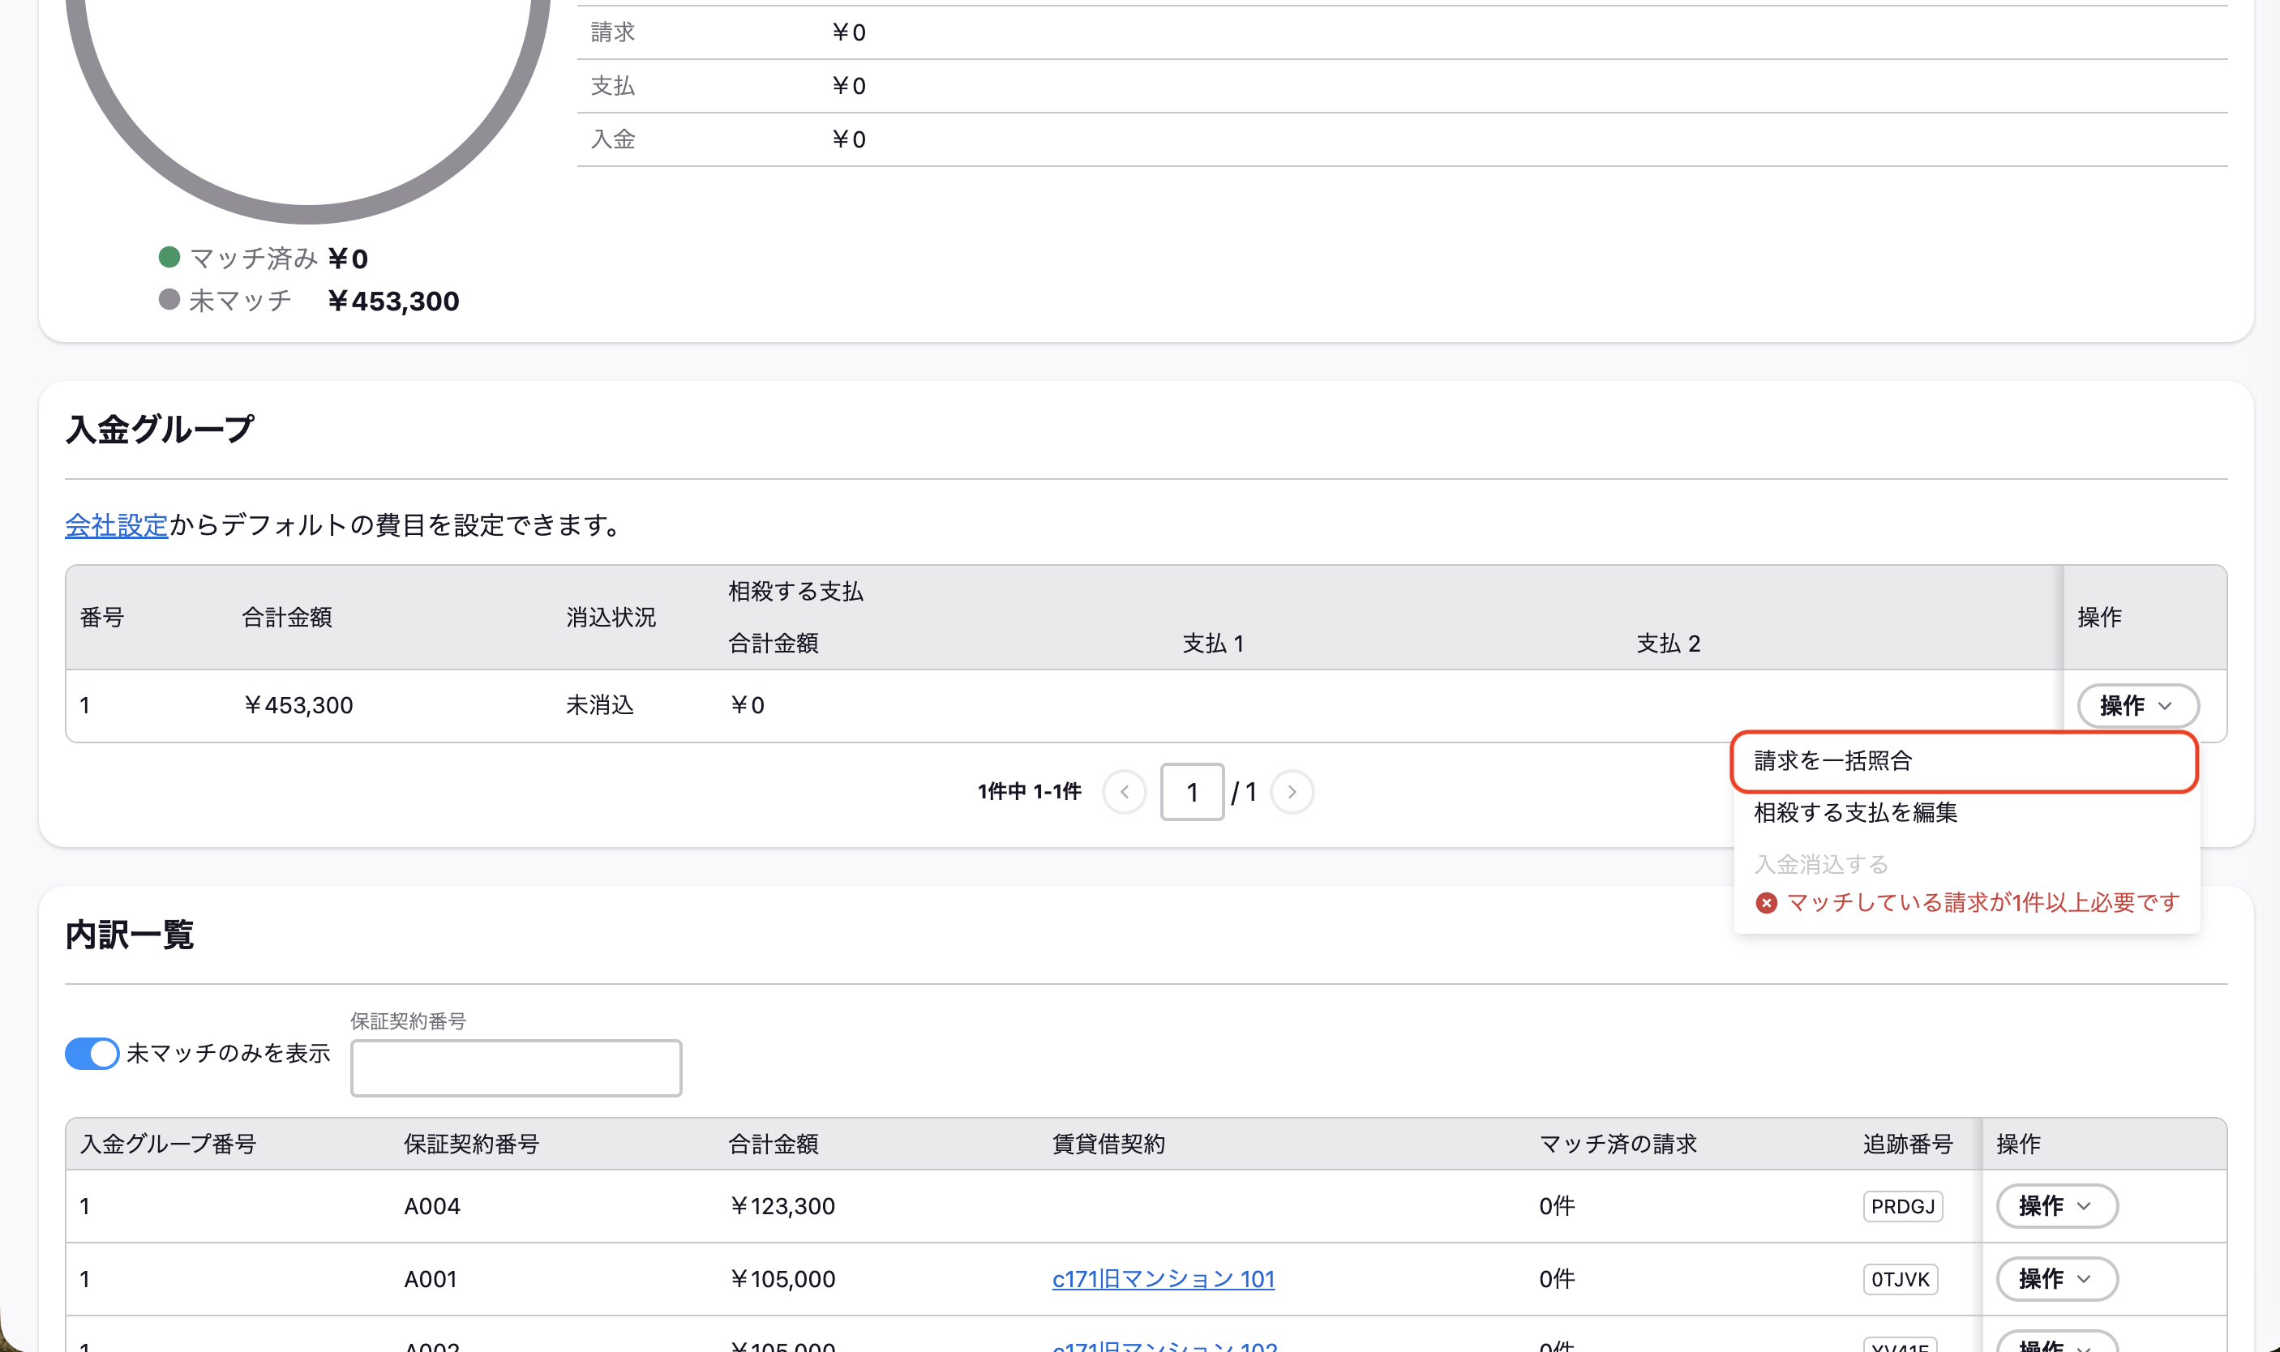The height and width of the screenshot is (1352, 2280).
Task: Expand 操作 dropdown for contract A001
Action: click(2057, 1279)
